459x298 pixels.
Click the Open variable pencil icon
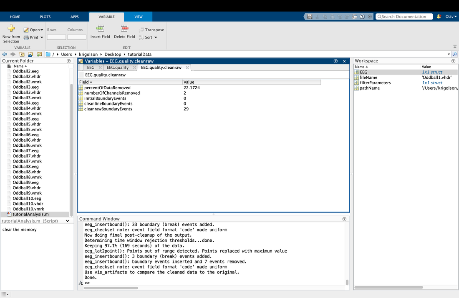point(26,30)
